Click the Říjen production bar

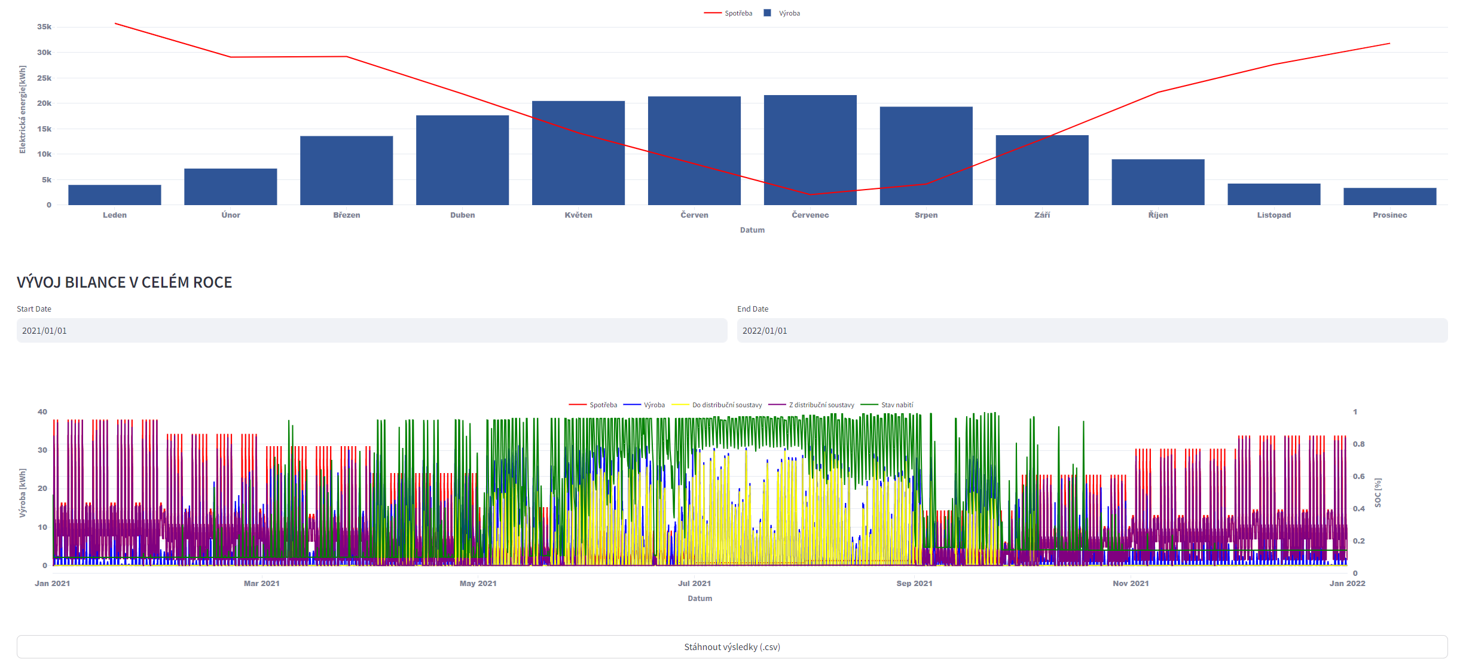pos(1158,182)
